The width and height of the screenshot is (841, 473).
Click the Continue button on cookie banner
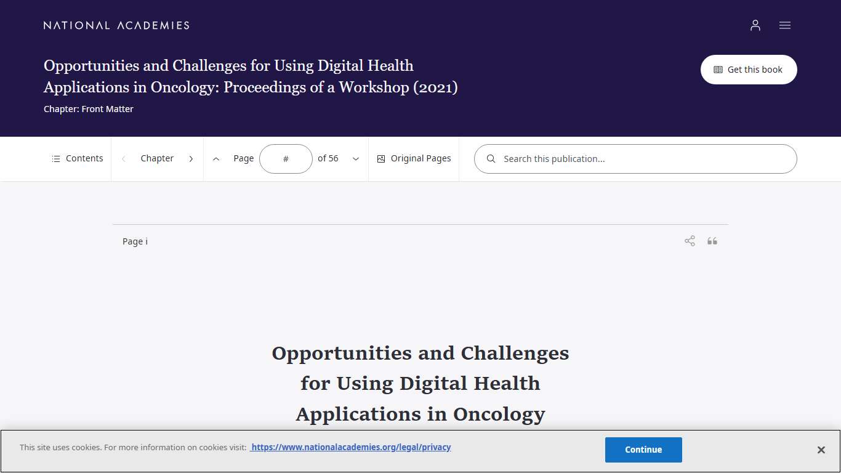(643, 450)
